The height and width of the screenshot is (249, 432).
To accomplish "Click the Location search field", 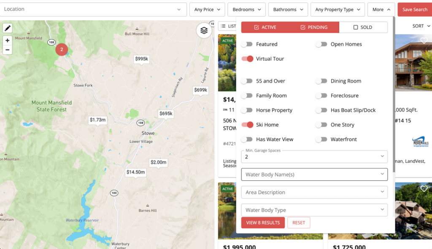I will (x=93, y=10).
